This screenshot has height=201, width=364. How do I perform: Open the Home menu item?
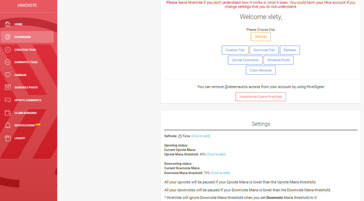(x=18, y=24)
